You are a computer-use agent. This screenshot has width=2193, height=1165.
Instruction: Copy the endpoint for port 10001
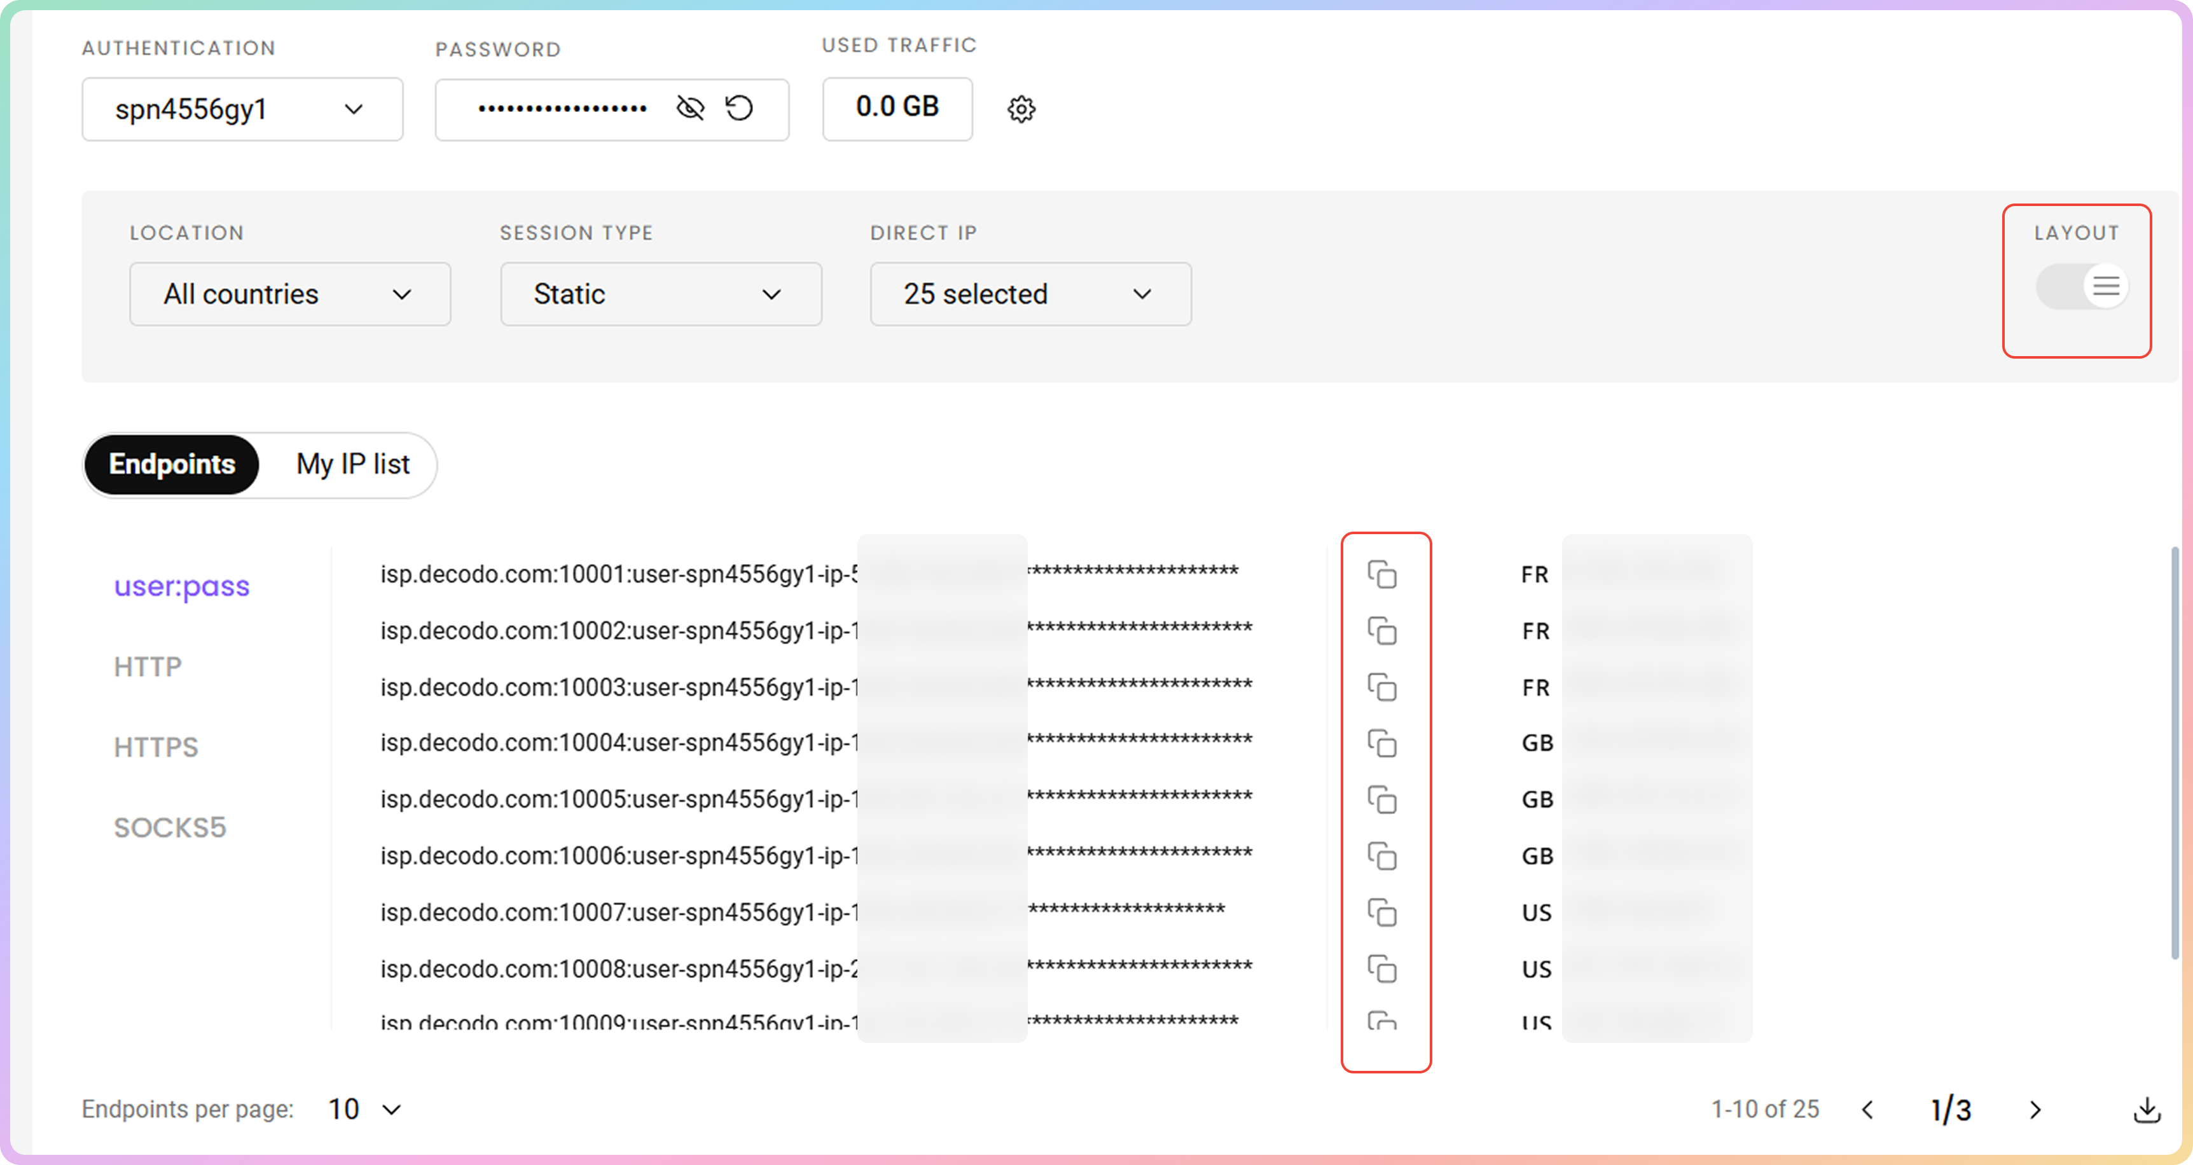tap(1381, 574)
